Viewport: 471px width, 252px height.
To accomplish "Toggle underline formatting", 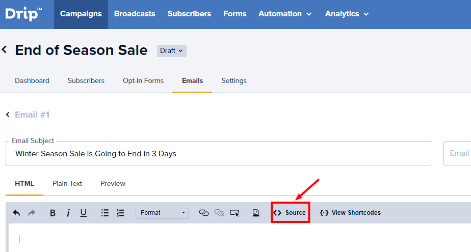I will coord(84,213).
